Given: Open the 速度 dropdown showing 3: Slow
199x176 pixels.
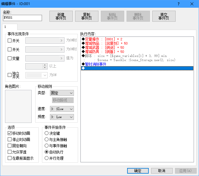Looking at the screenshot, I should pyautogui.click(x=62, y=109).
